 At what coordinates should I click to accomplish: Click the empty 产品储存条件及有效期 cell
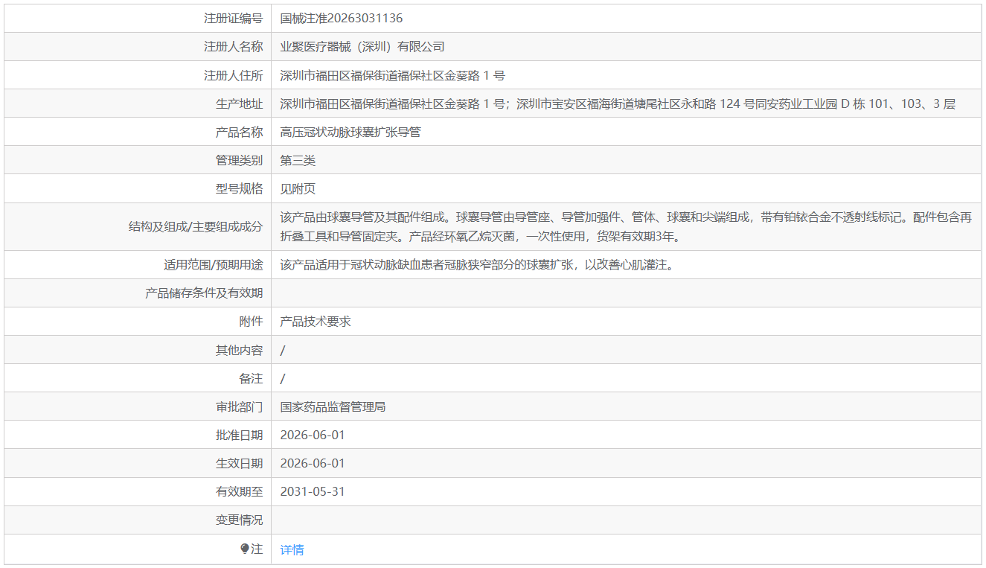tap(626, 293)
